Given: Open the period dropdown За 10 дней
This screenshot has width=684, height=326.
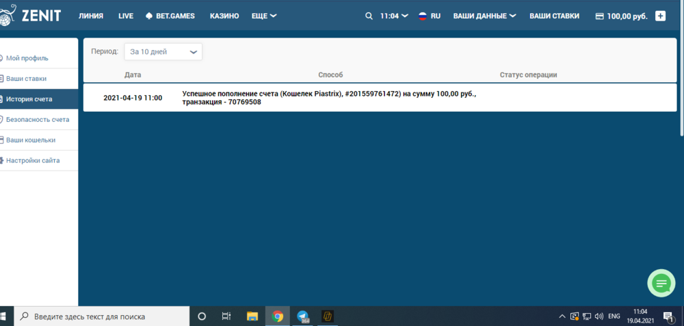Looking at the screenshot, I should pyautogui.click(x=163, y=51).
